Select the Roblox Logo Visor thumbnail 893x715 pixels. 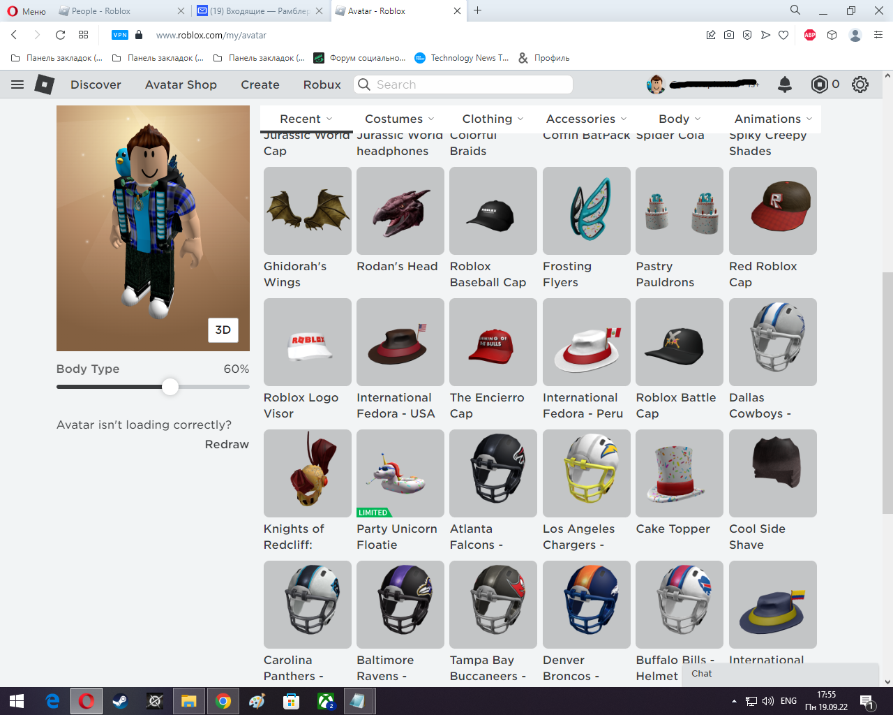[308, 342]
